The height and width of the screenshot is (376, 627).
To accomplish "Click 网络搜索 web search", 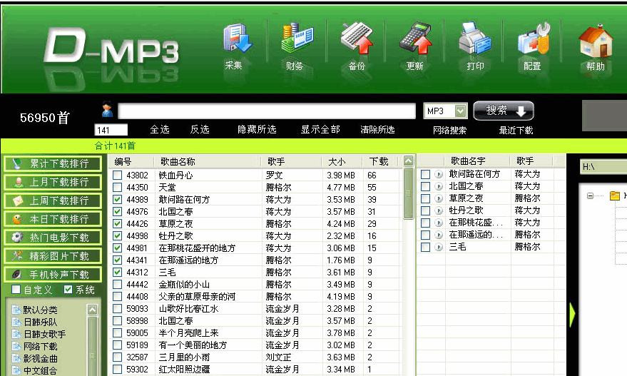I will click(x=449, y=130).
